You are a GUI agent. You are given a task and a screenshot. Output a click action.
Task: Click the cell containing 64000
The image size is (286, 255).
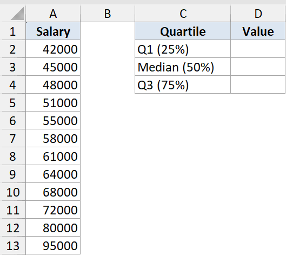53,174
